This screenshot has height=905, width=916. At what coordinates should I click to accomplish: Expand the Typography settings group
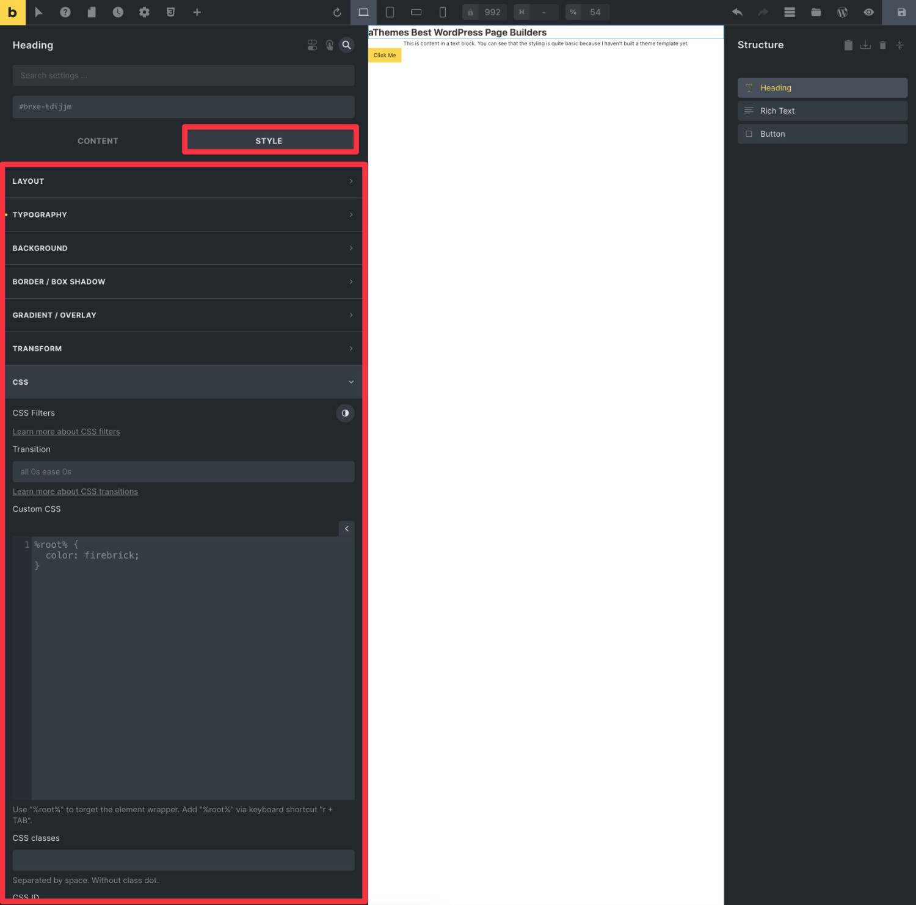[x=183, y=214]
